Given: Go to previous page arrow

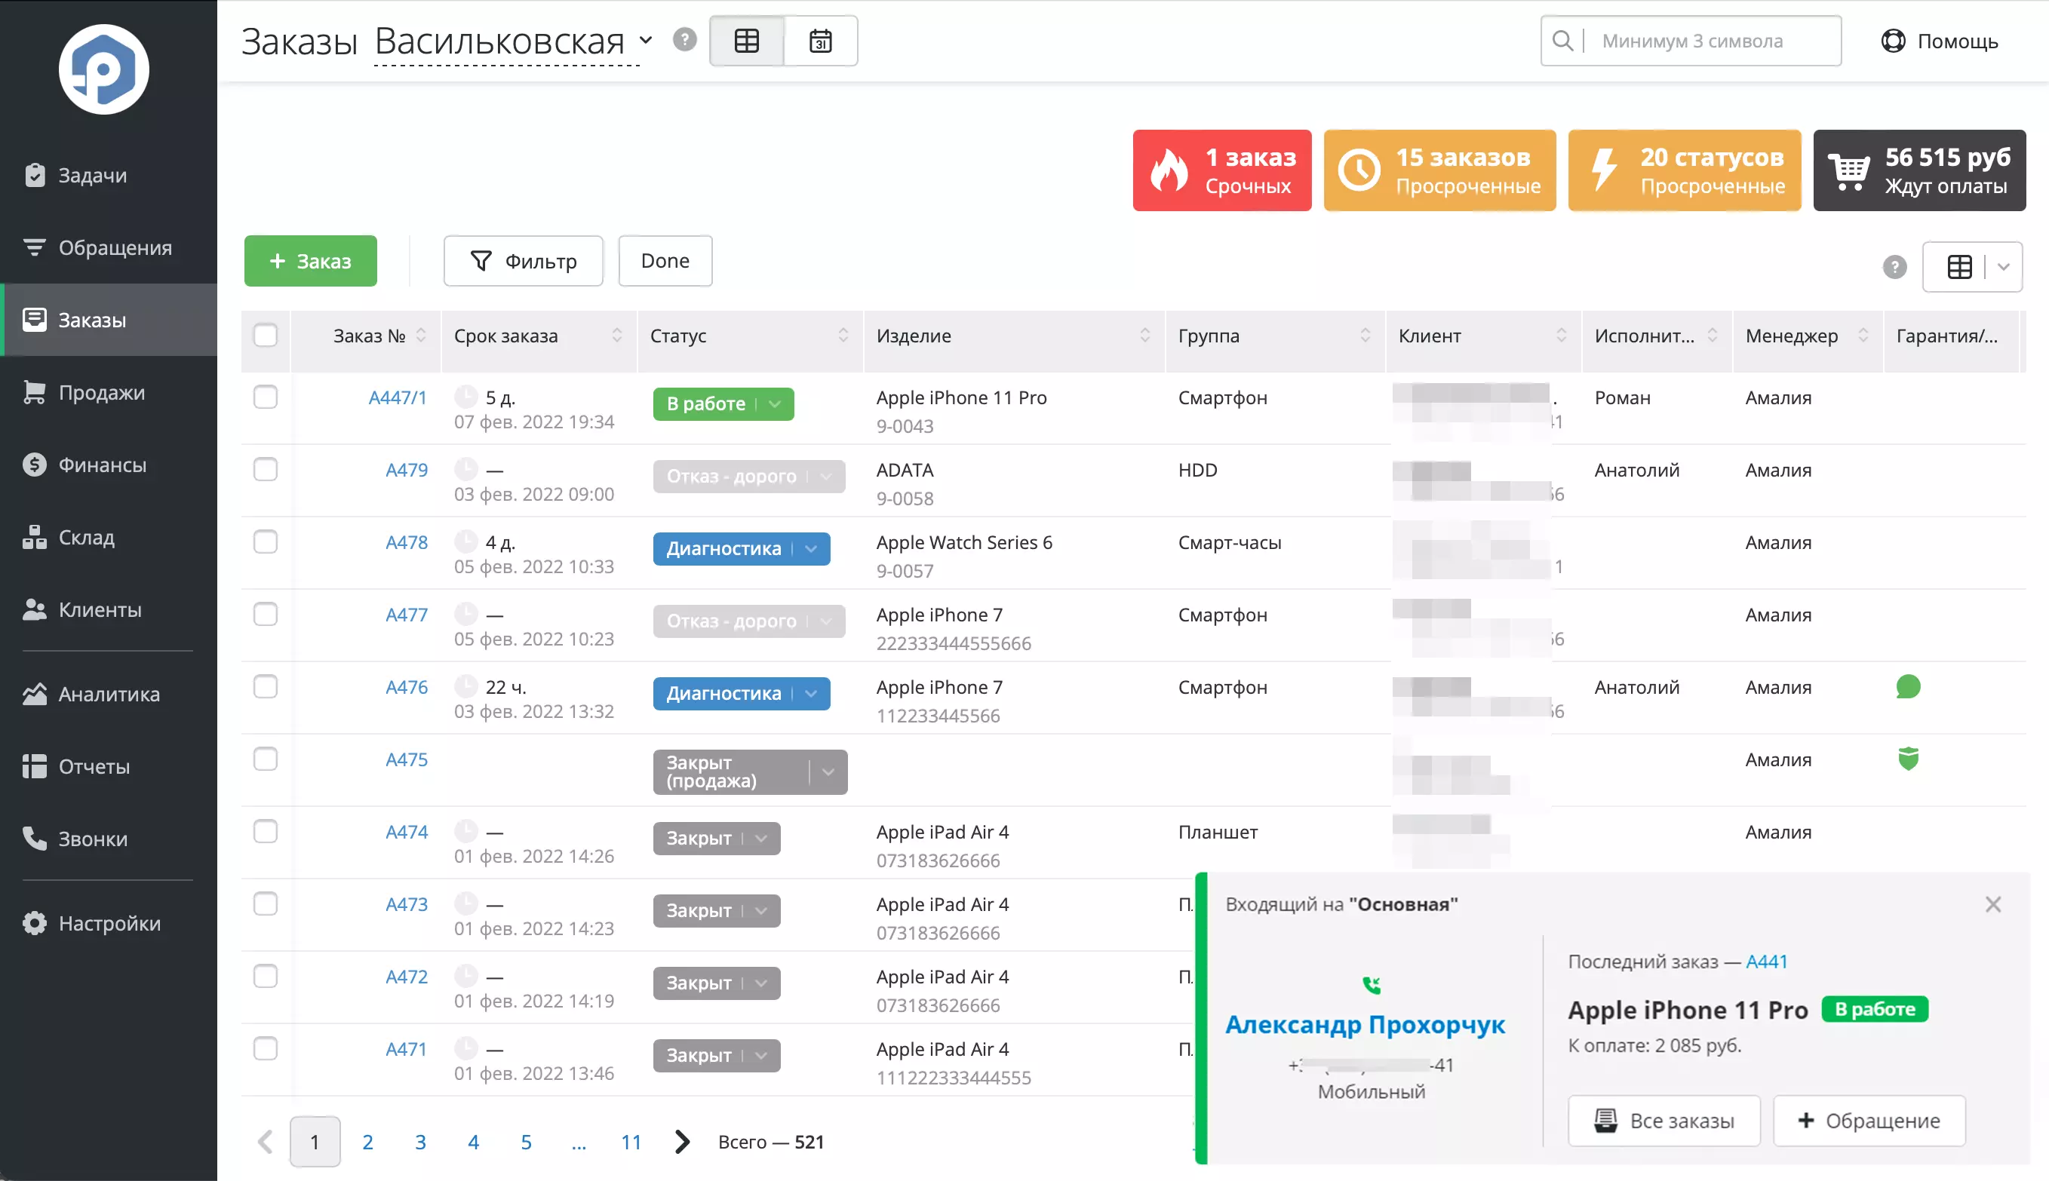Looking at the screenshot, I should (x=266, y=1142).
